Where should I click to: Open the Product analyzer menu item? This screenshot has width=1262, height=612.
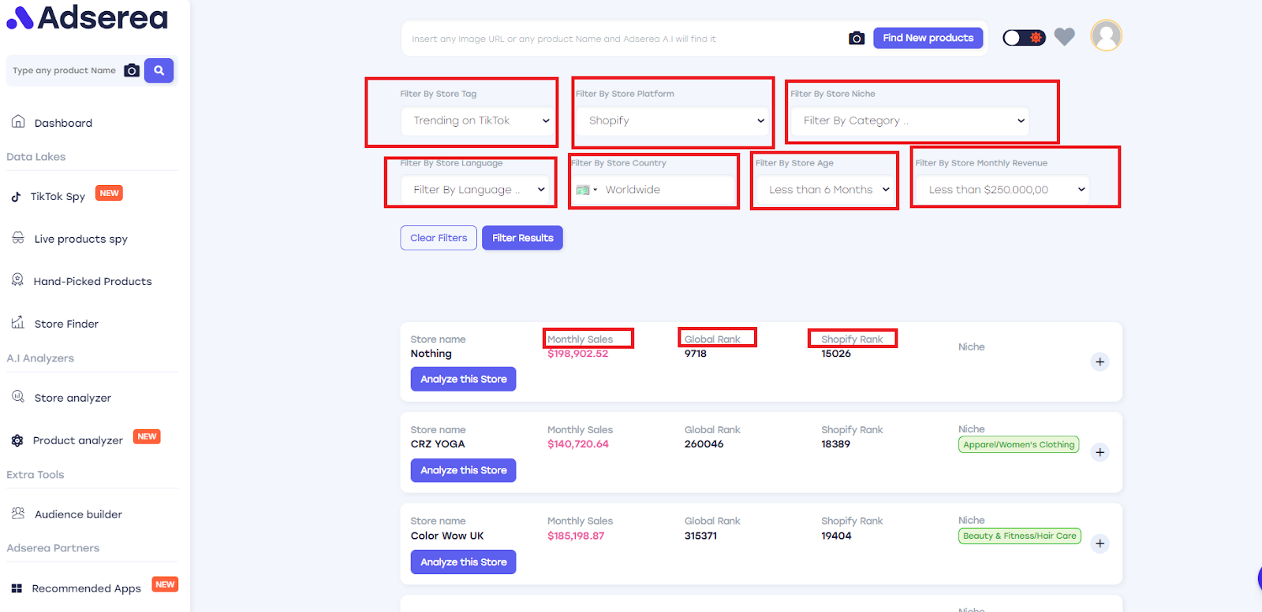78,440
